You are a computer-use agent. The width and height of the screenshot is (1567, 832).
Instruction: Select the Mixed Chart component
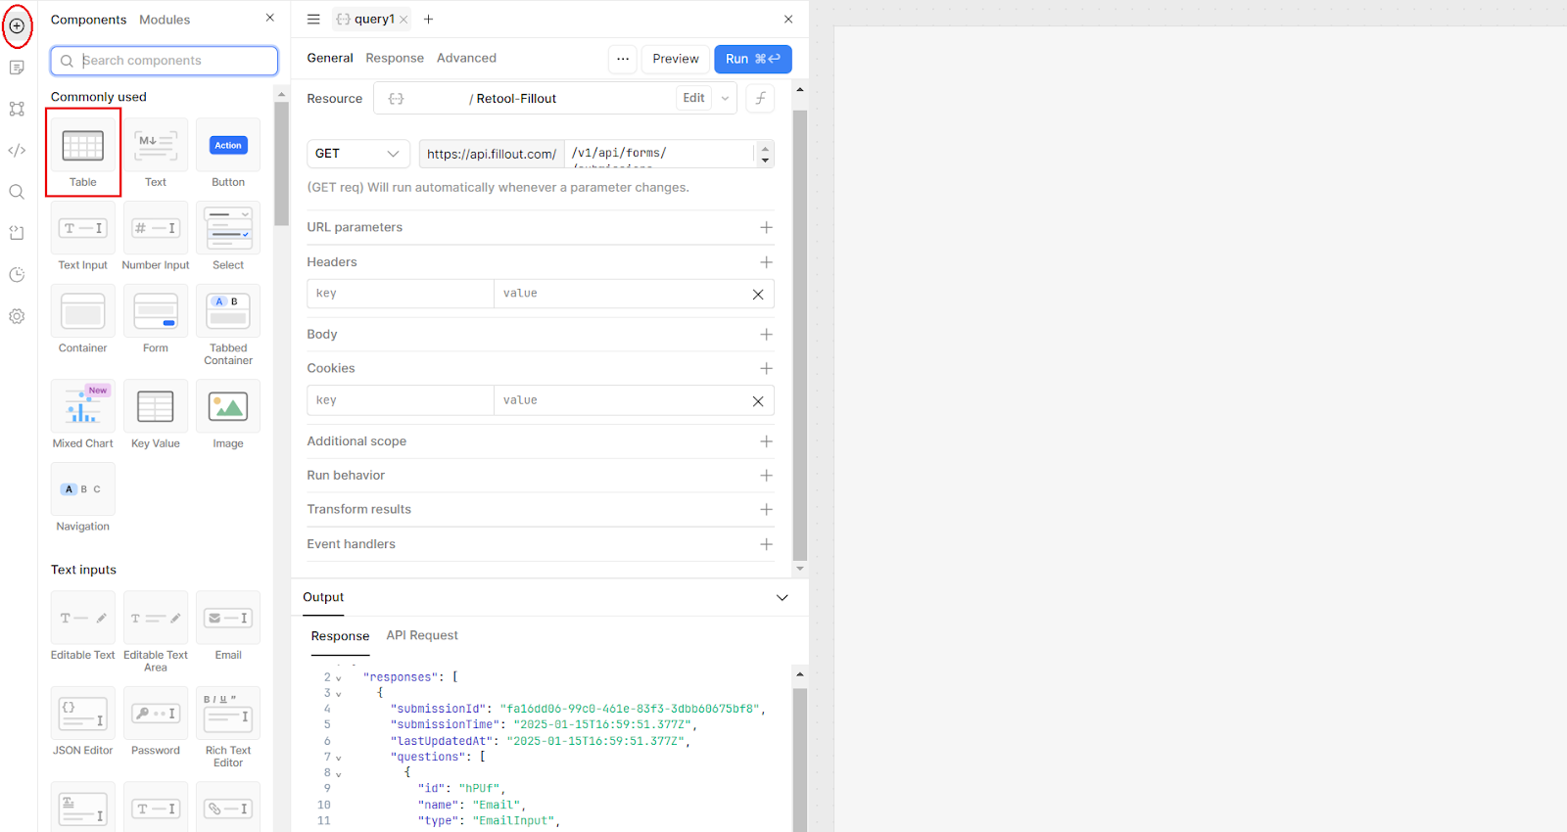tap(83, 415)
